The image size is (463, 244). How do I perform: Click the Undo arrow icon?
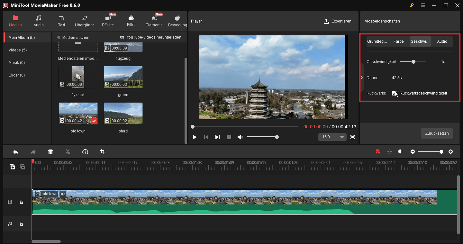pyautogui.click(x=16, y=151)
